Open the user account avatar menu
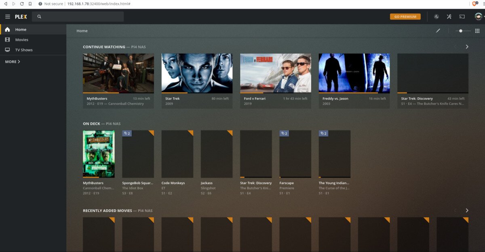This screenshot has height=252, width=485. [479, 17]
